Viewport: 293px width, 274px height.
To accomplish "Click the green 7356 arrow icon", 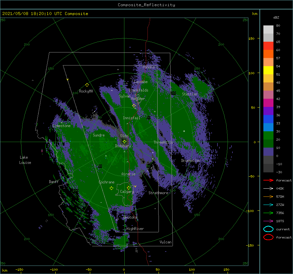I will 268,213.
